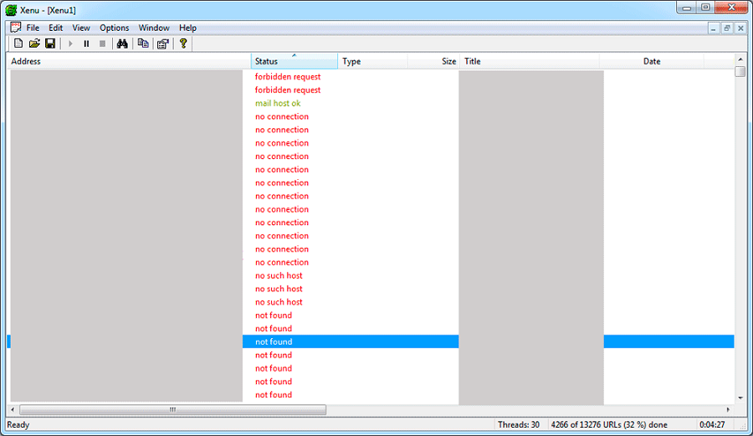Save results using the floppy disk icon

click(50, 44)
